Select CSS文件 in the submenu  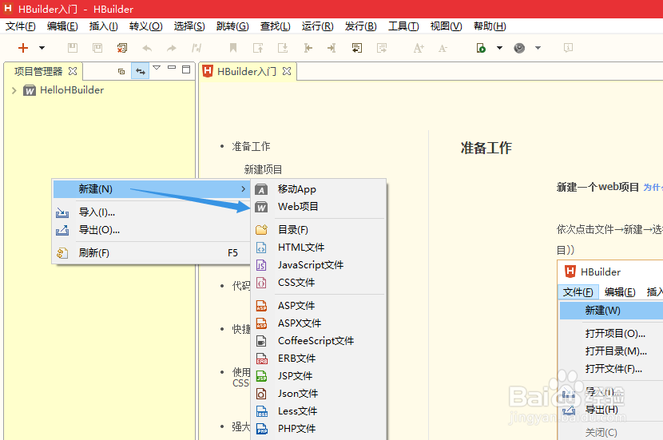click(x=319, y=283)
